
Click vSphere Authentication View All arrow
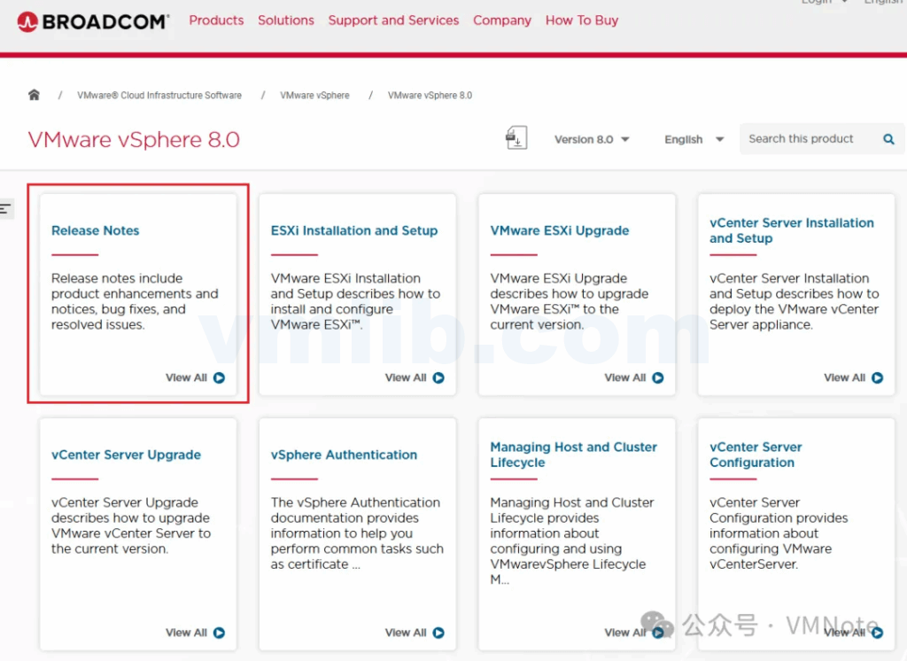(x=438, y=633)
